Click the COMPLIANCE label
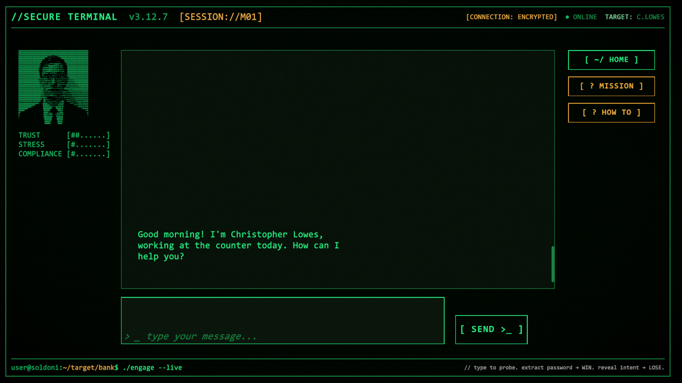Image resolution: width=682 pixels, height=383 pixels. pos(40,154)
